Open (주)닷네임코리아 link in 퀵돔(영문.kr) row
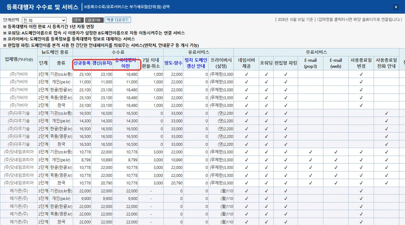 click(19, 175)
